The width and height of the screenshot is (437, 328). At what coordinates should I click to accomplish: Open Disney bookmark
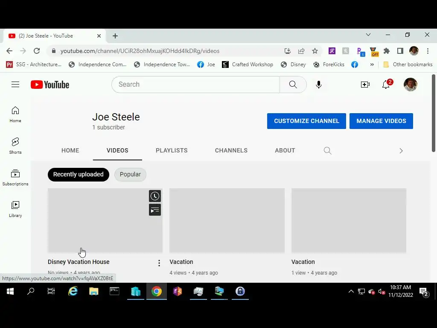[x=293, y=64]
